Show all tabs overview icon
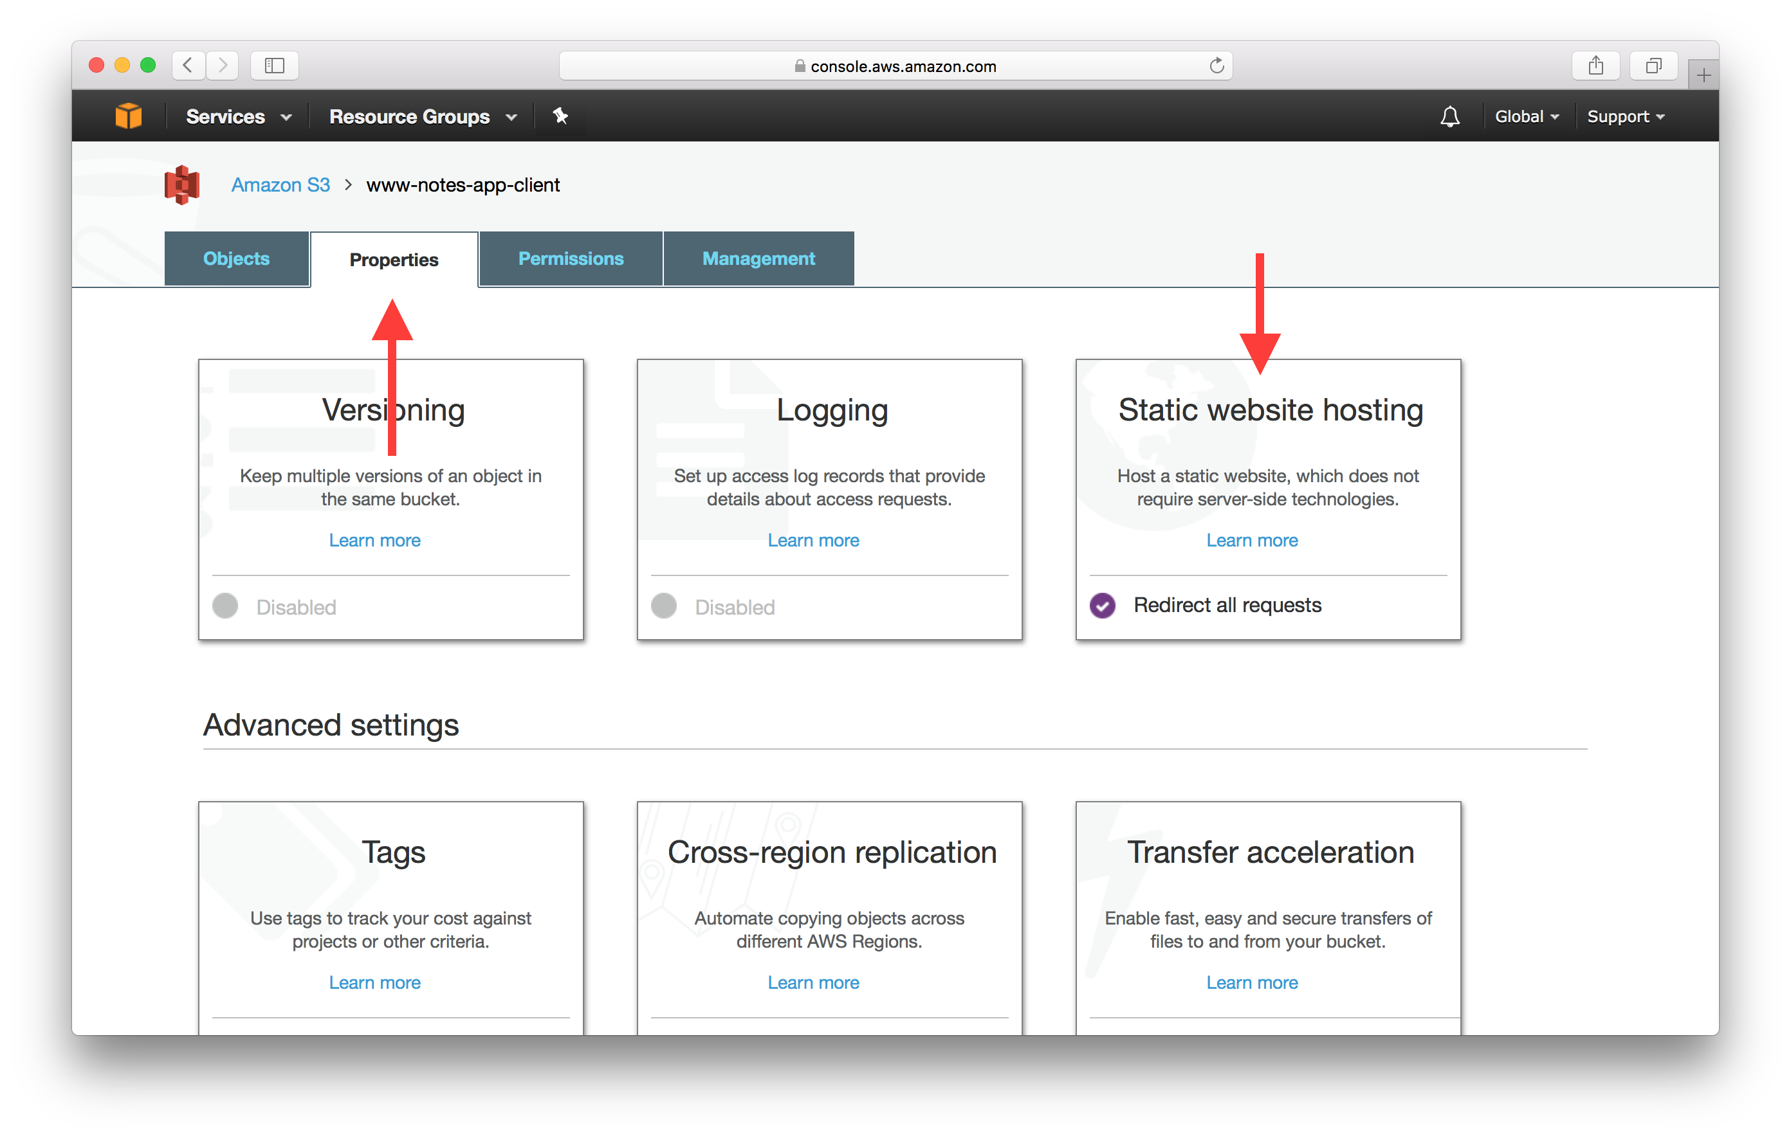 click(x=1653, y=66)
